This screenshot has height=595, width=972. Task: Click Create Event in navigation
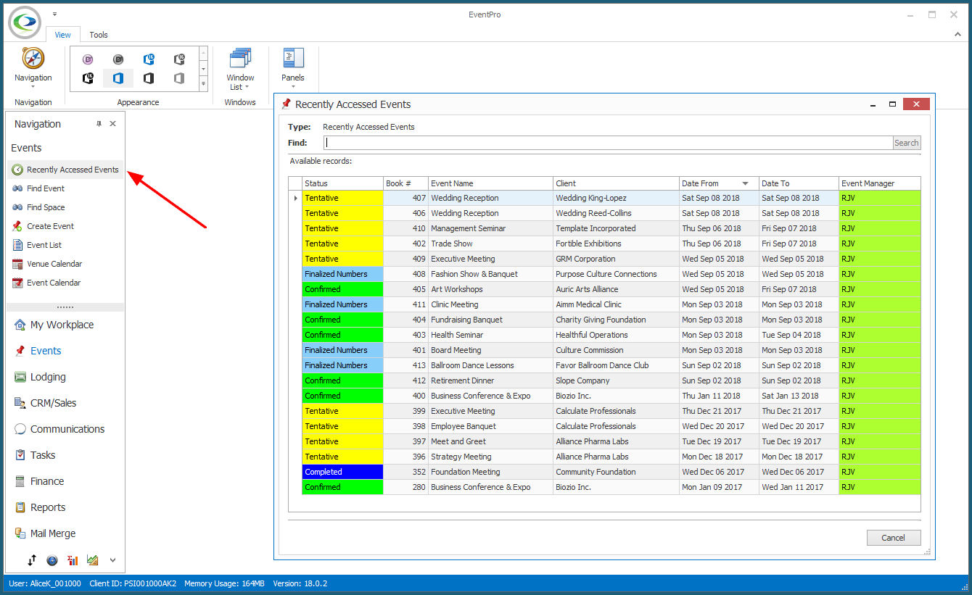(x=43, y=226)
